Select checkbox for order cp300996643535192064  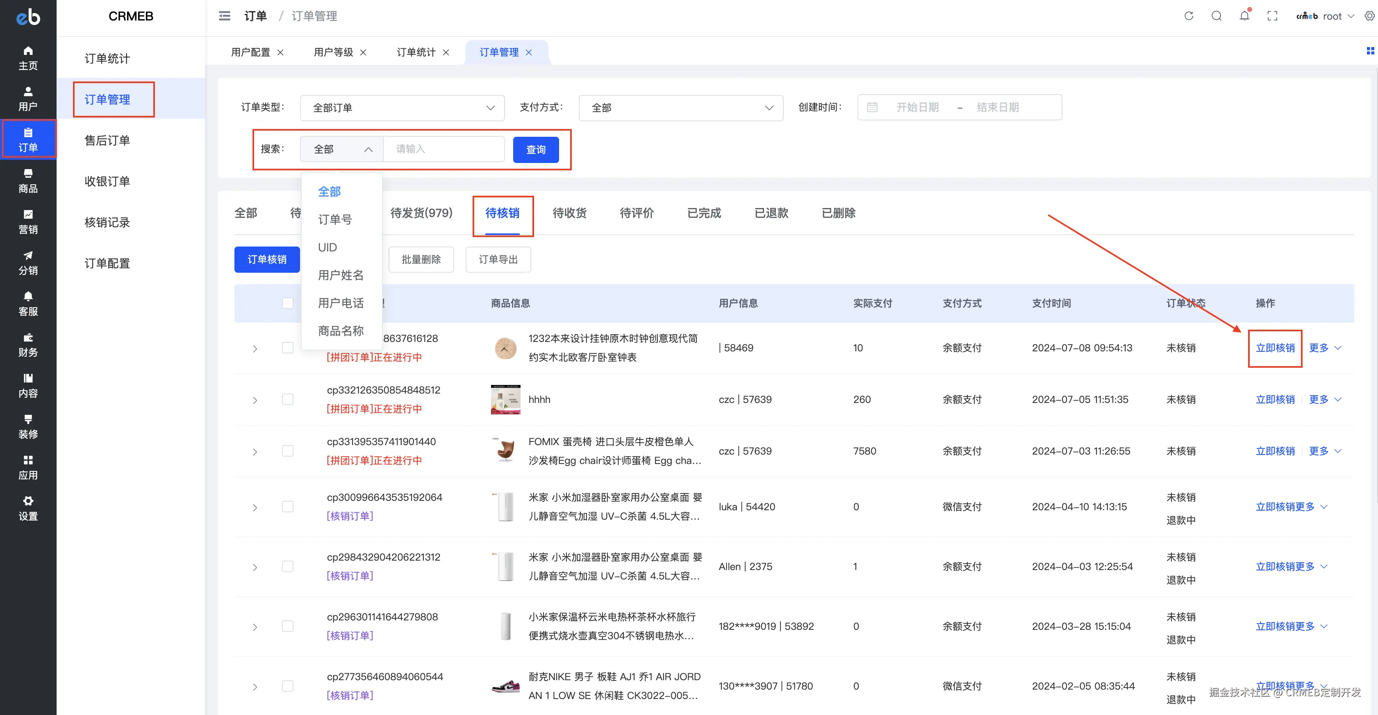288,506
